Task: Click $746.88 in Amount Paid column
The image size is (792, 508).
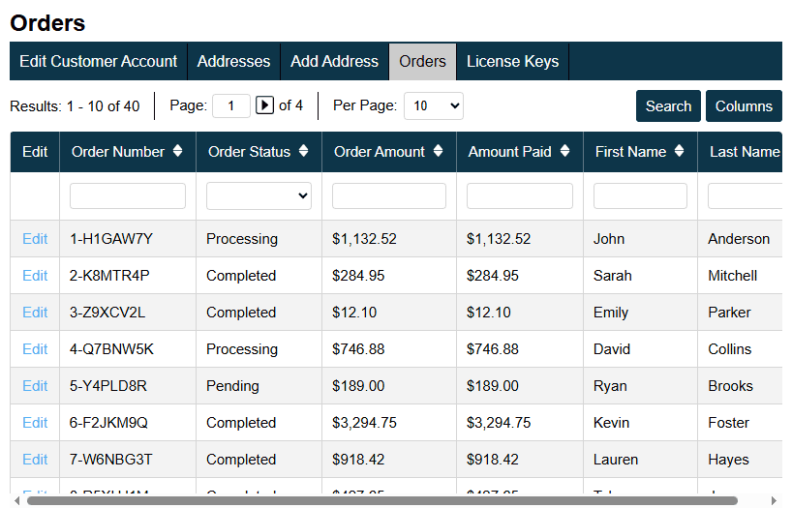Action: [x=493, y=349]
